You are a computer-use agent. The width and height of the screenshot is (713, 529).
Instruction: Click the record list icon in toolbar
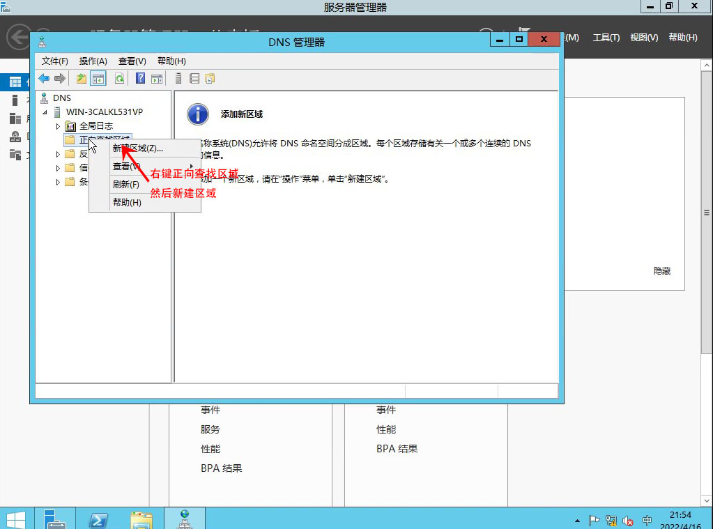tap(194, 79)
